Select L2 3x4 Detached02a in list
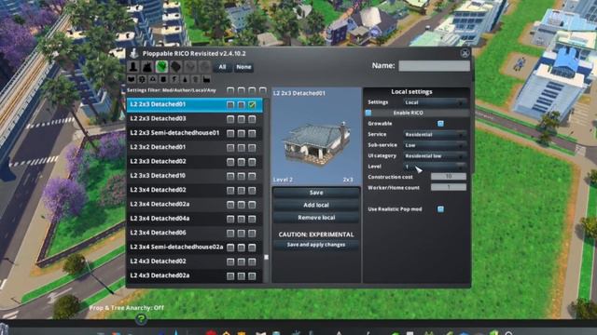Viewport: 597px width, 335px height. (x=195, y=205)
